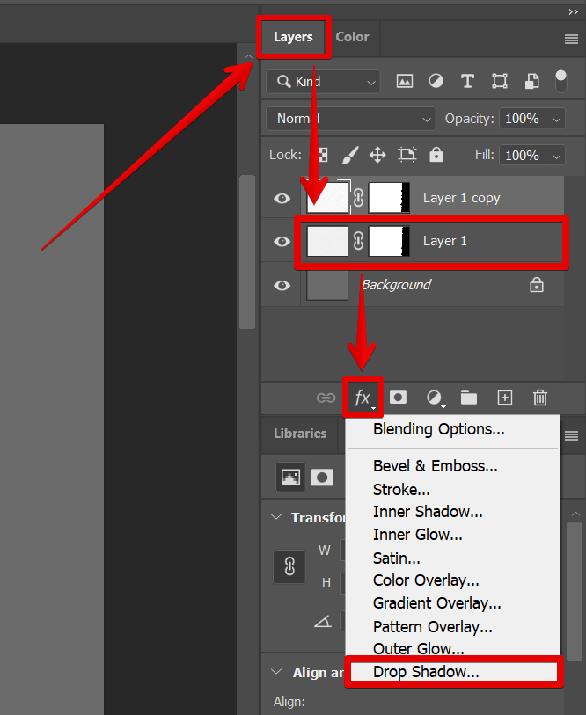The height and width of the screenshot is (715, 586).
Task: Toggle visibility of Layer 1
Action: pos(282,241)
